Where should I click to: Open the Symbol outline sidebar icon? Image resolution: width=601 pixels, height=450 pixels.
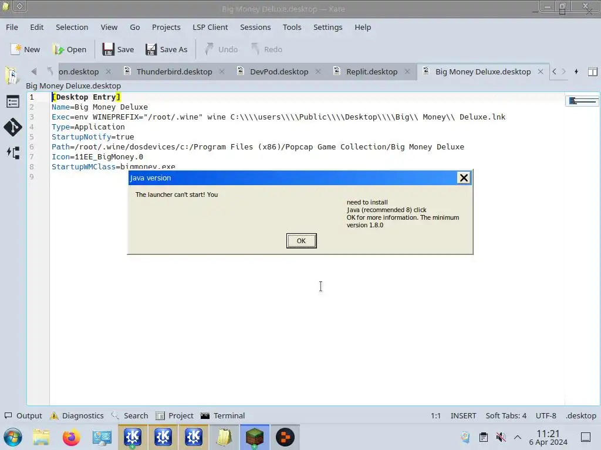pos(13,102)
